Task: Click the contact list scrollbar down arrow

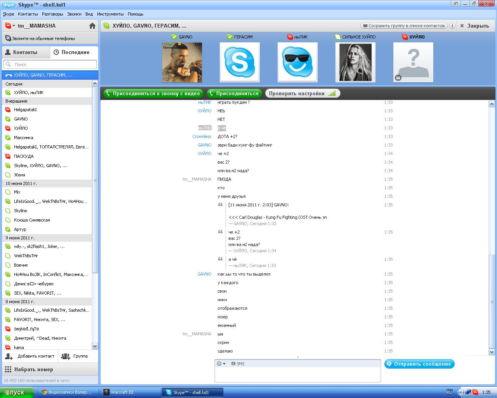Action: (x=95, y=346)
